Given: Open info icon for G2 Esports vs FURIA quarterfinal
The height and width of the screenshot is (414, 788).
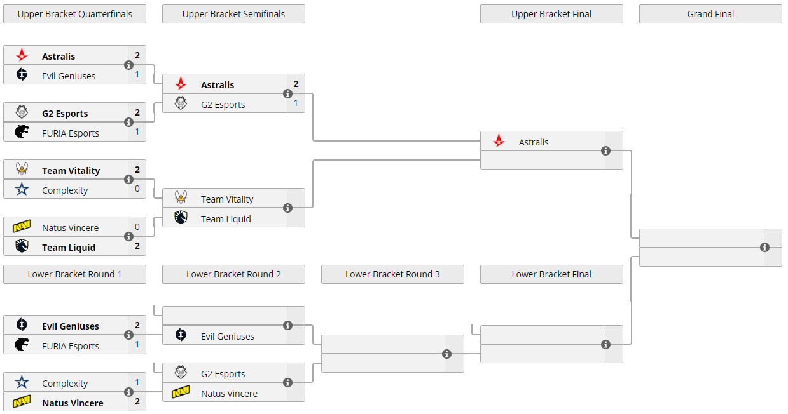Looking at the screenshot, I should [x=128, y=123].
